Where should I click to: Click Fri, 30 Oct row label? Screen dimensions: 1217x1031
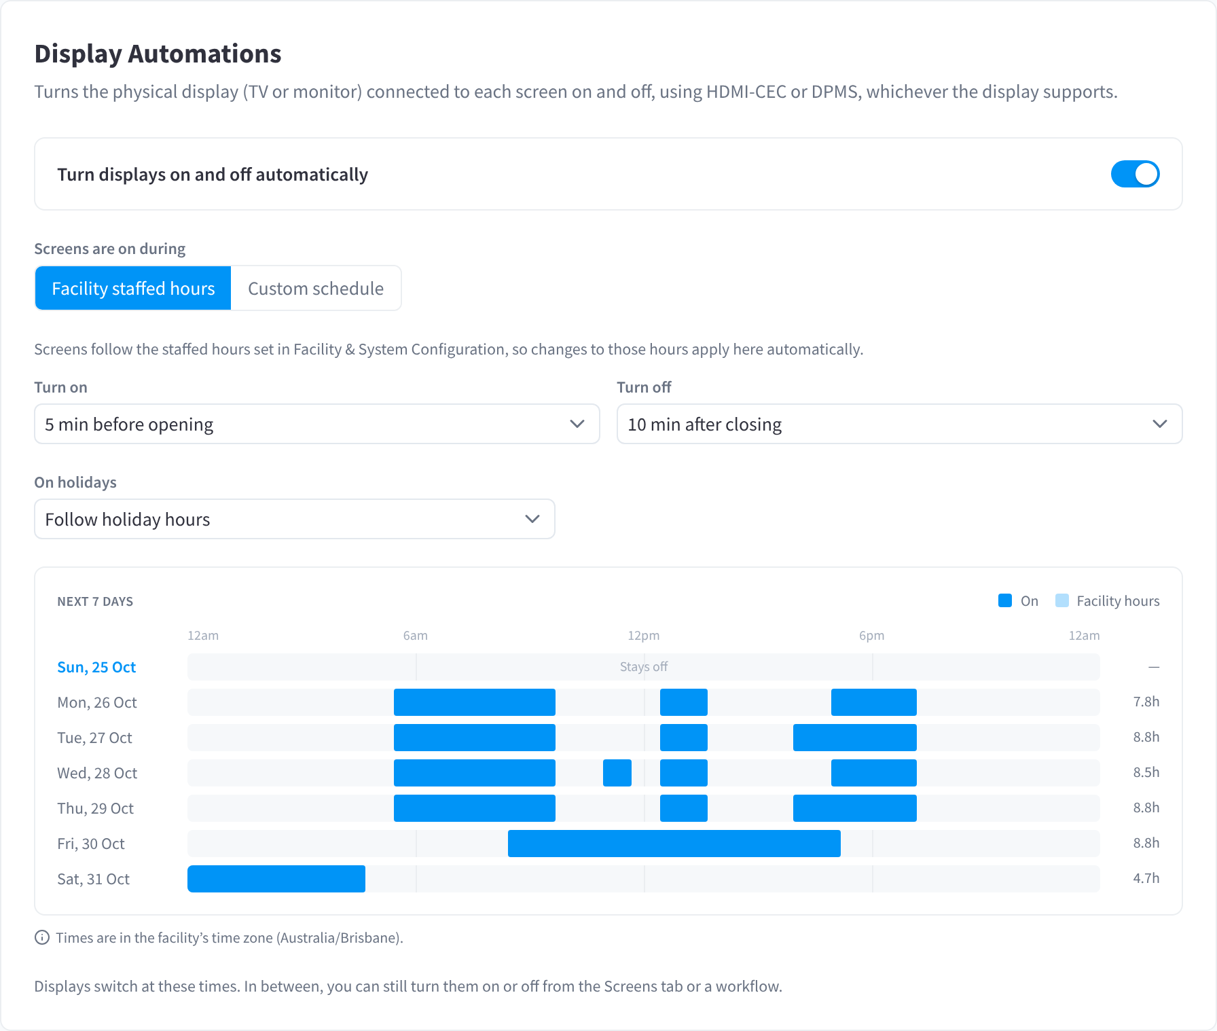point(91,844)
